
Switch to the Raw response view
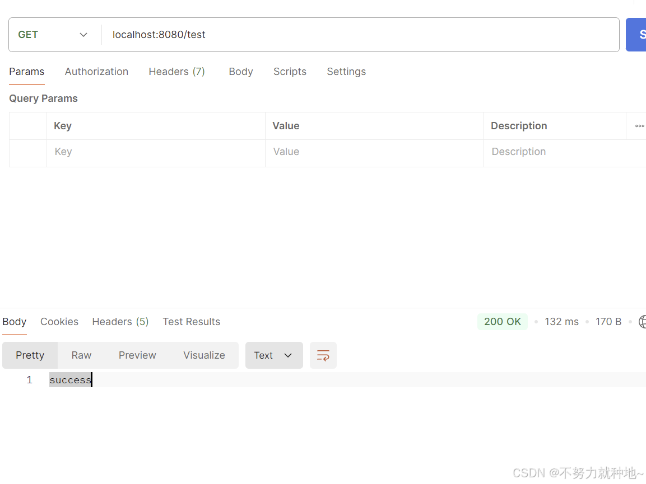point(81,355)
